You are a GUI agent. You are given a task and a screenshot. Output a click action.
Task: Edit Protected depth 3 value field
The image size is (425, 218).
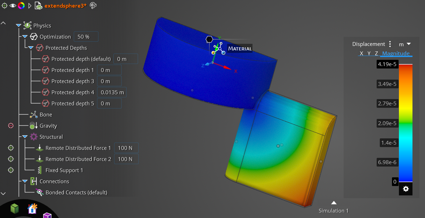click(x=109, y=81)
